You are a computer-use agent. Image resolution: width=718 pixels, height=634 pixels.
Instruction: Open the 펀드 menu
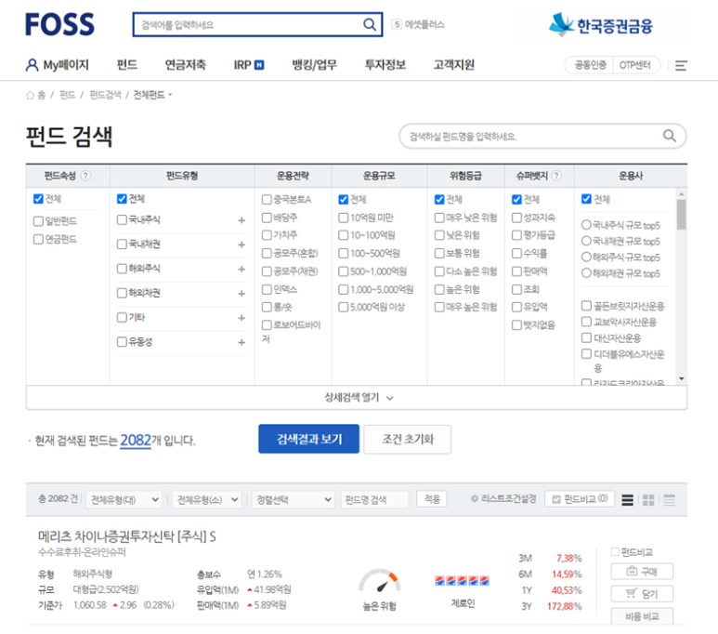pos(127,65)
